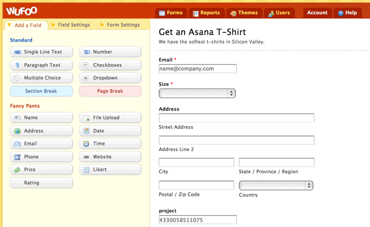The height and width of the screenshot is (227, 370).
Task: Click the File Upload page icon
Action: click(86, 117)
